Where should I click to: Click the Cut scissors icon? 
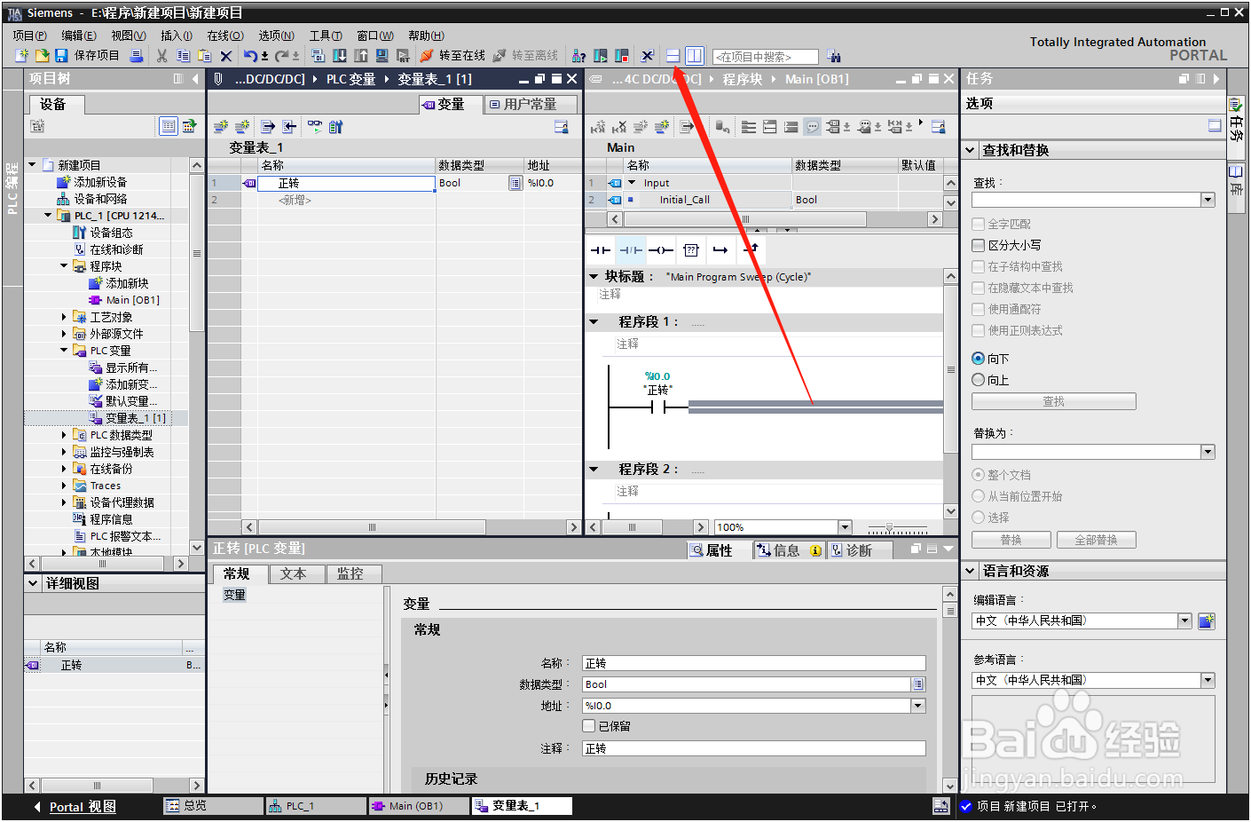(161, 56)
